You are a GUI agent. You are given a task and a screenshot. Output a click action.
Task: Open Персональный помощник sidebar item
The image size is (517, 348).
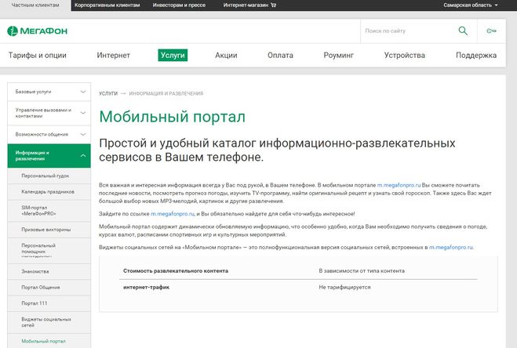(x=49, y=251)
